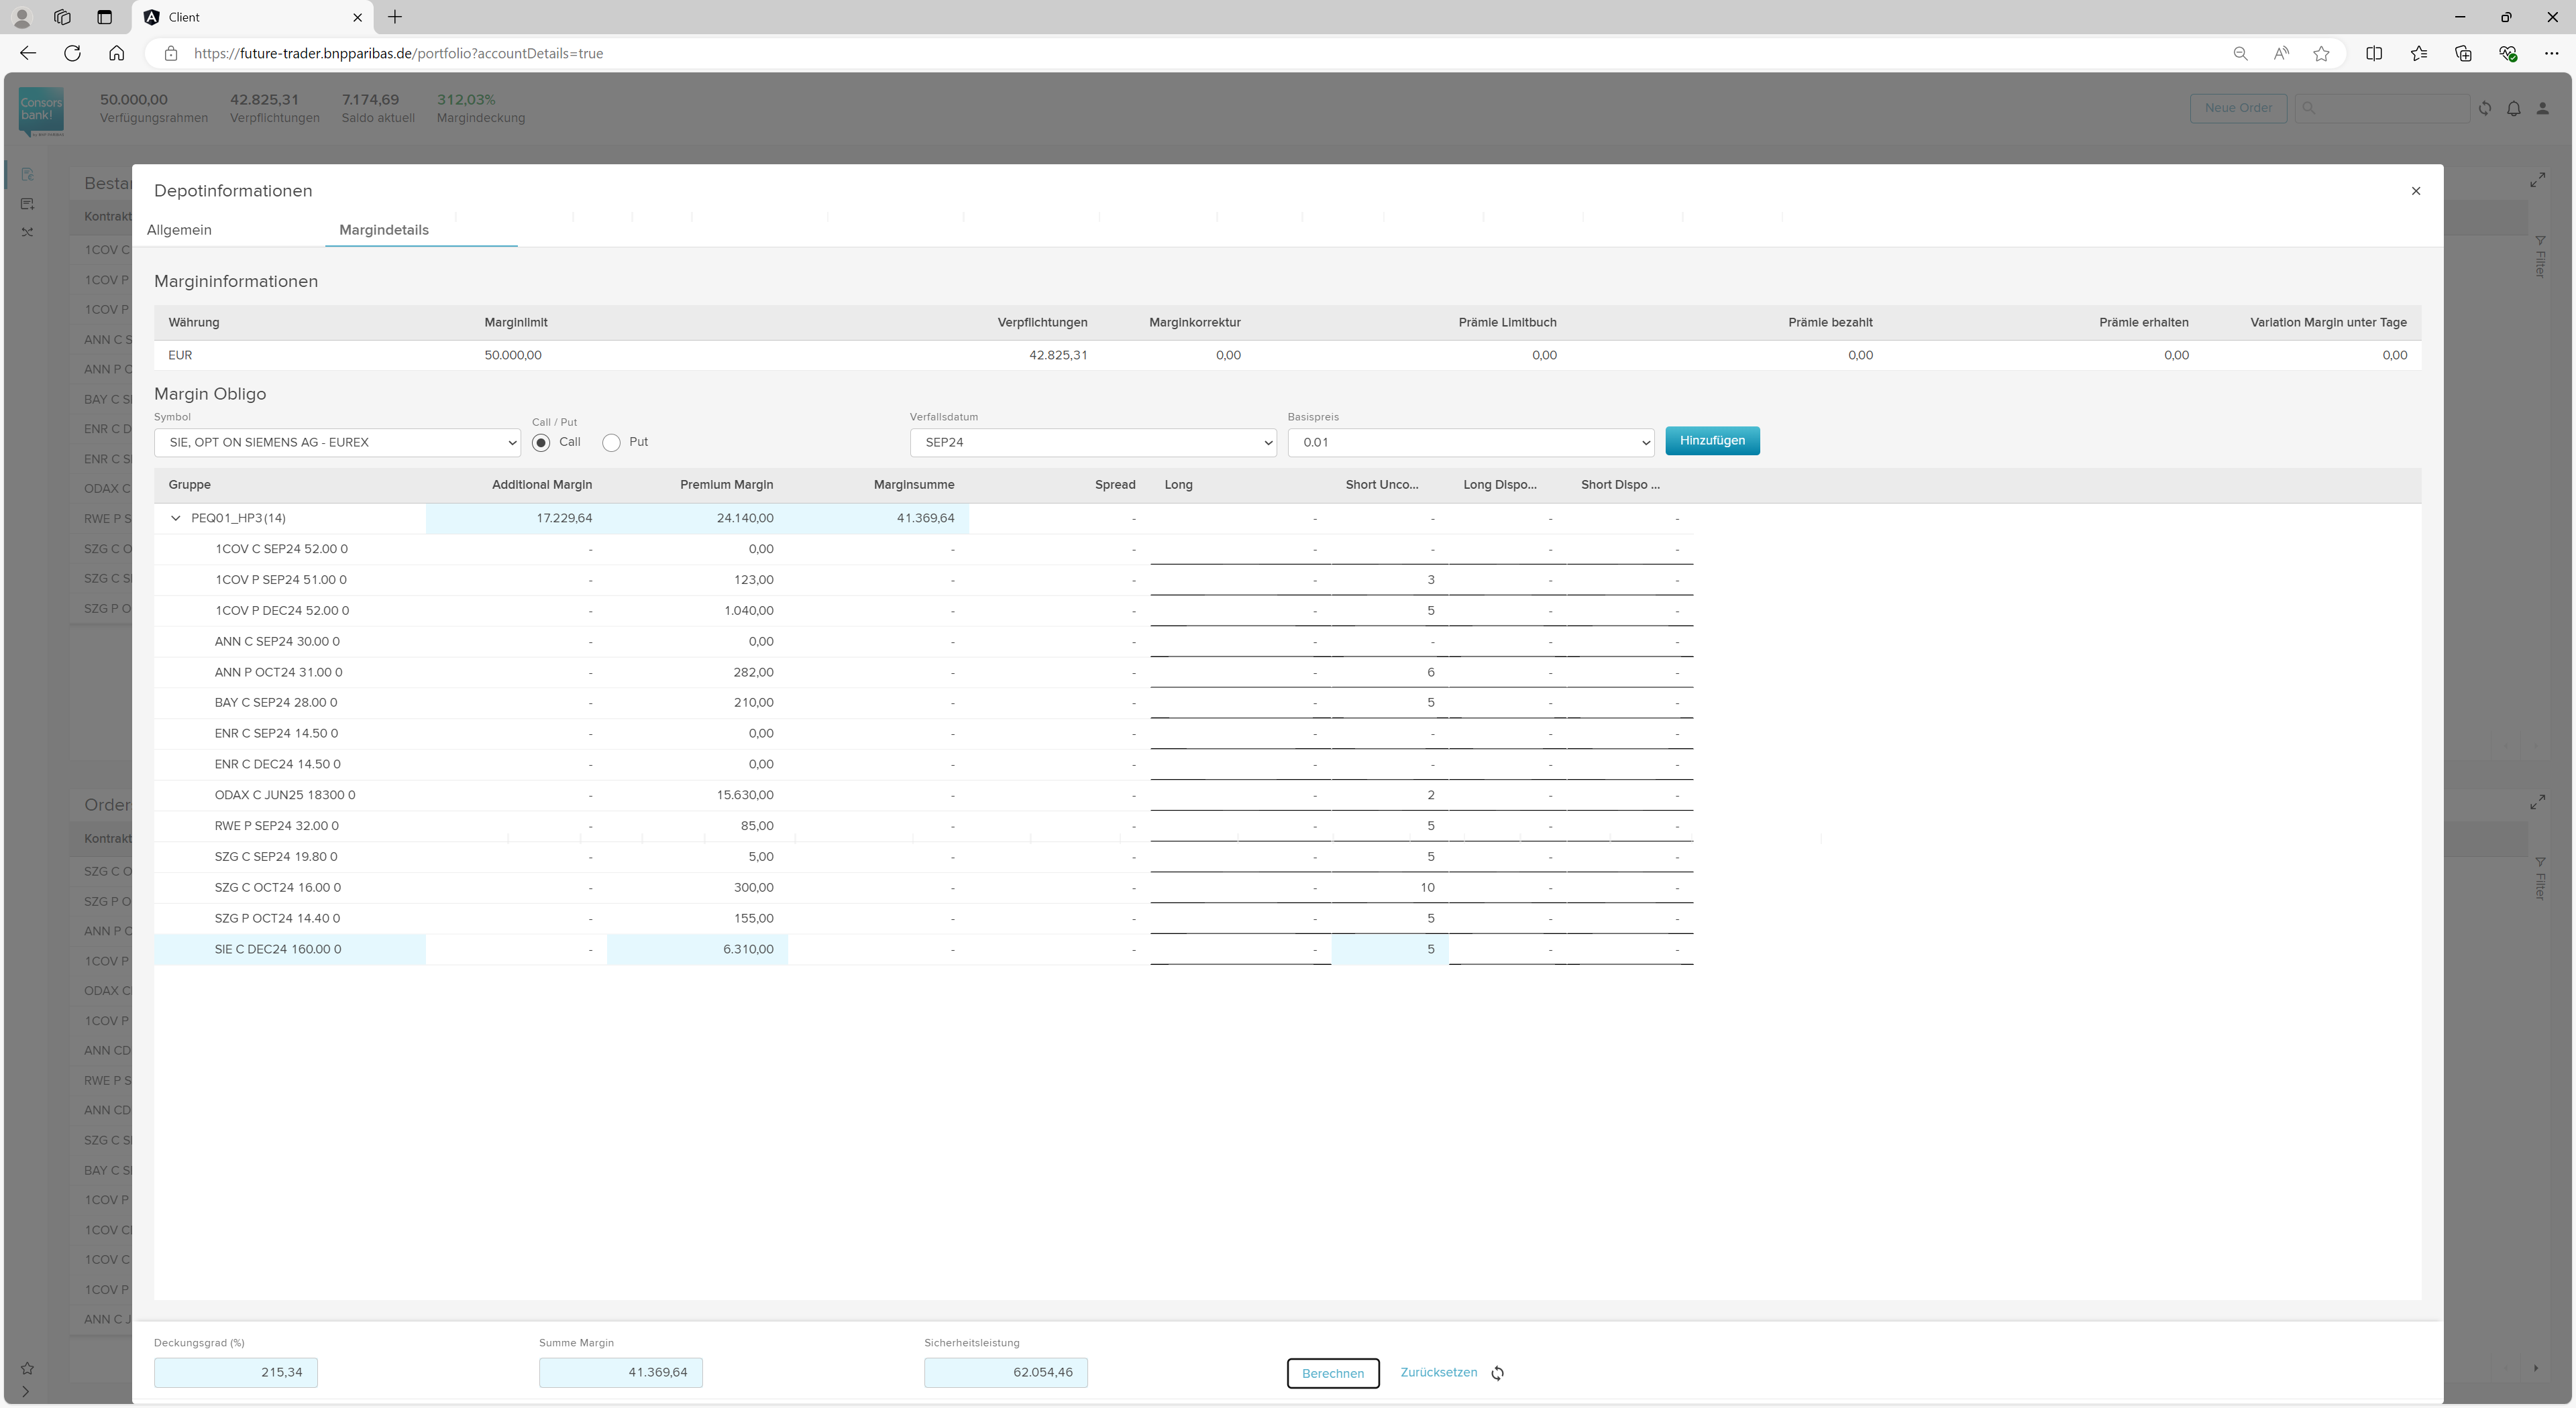The image size is (2576, 1408).
Task: Click the Berechnen button
Action: pyautogui.click(x=1332, y=1373)
